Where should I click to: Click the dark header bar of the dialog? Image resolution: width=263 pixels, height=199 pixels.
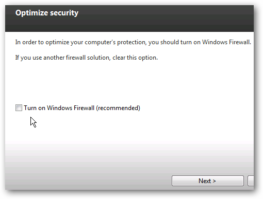129,19
